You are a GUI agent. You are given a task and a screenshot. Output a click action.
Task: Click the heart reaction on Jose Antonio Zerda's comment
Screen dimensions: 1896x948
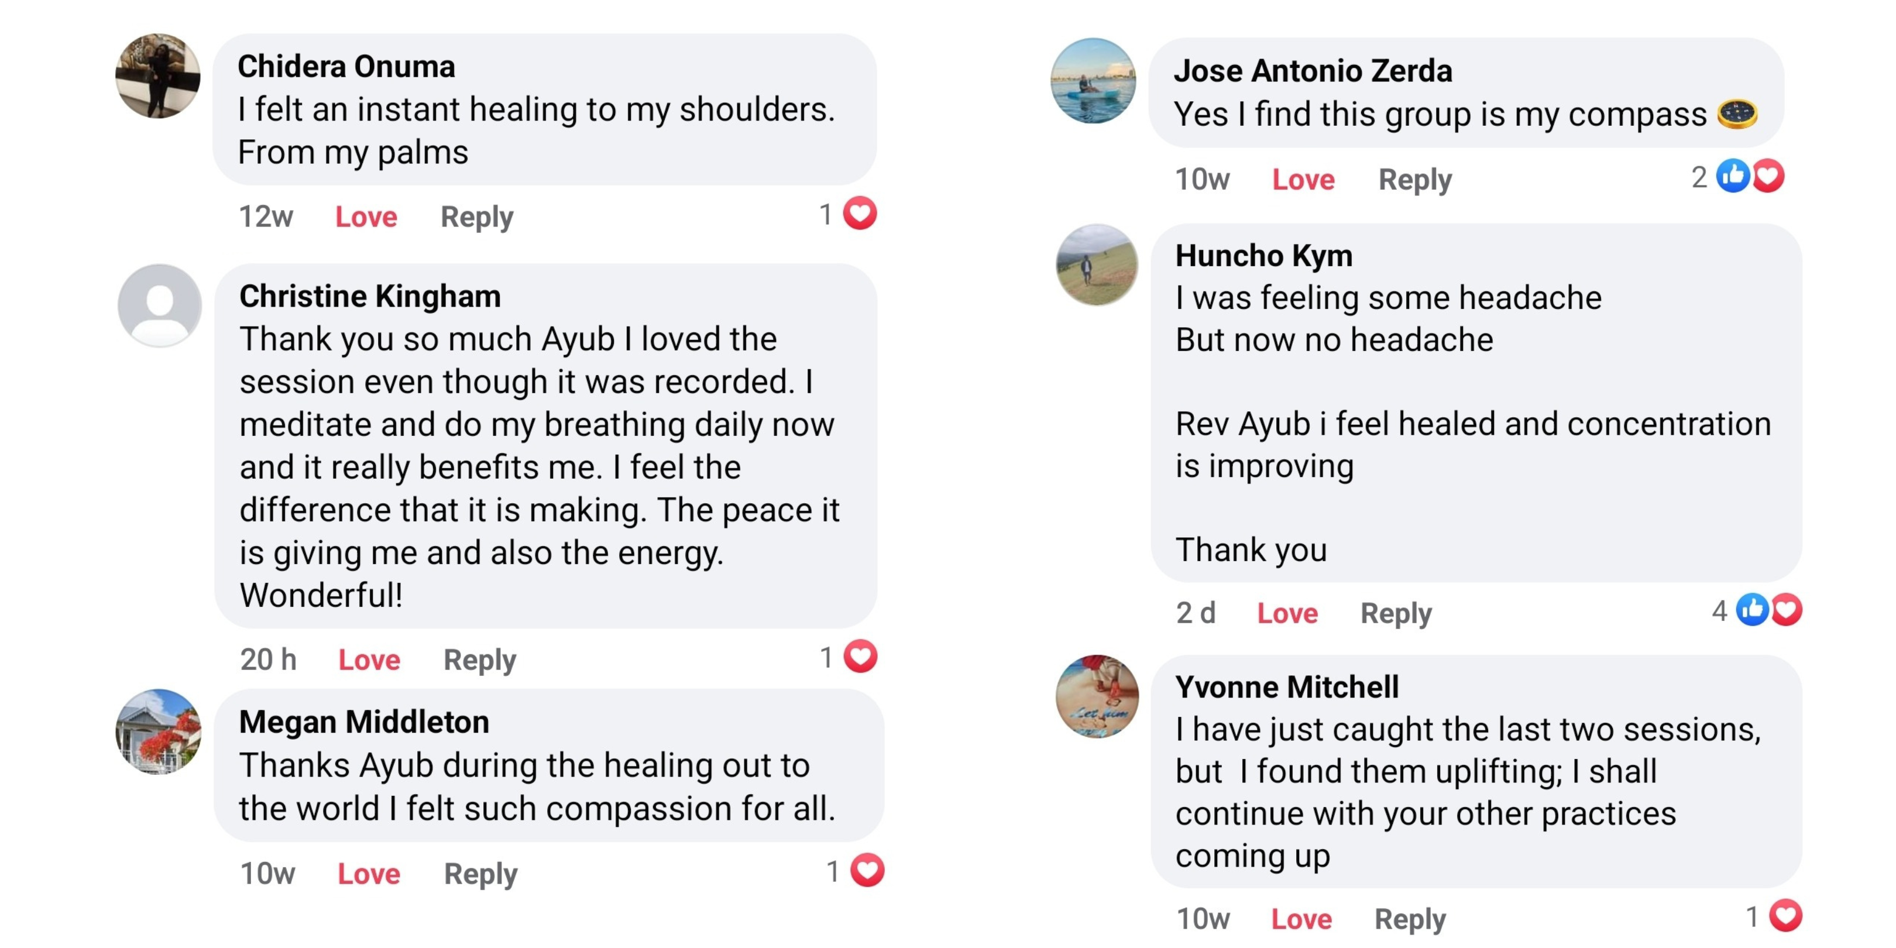[x=1768, y=177]
